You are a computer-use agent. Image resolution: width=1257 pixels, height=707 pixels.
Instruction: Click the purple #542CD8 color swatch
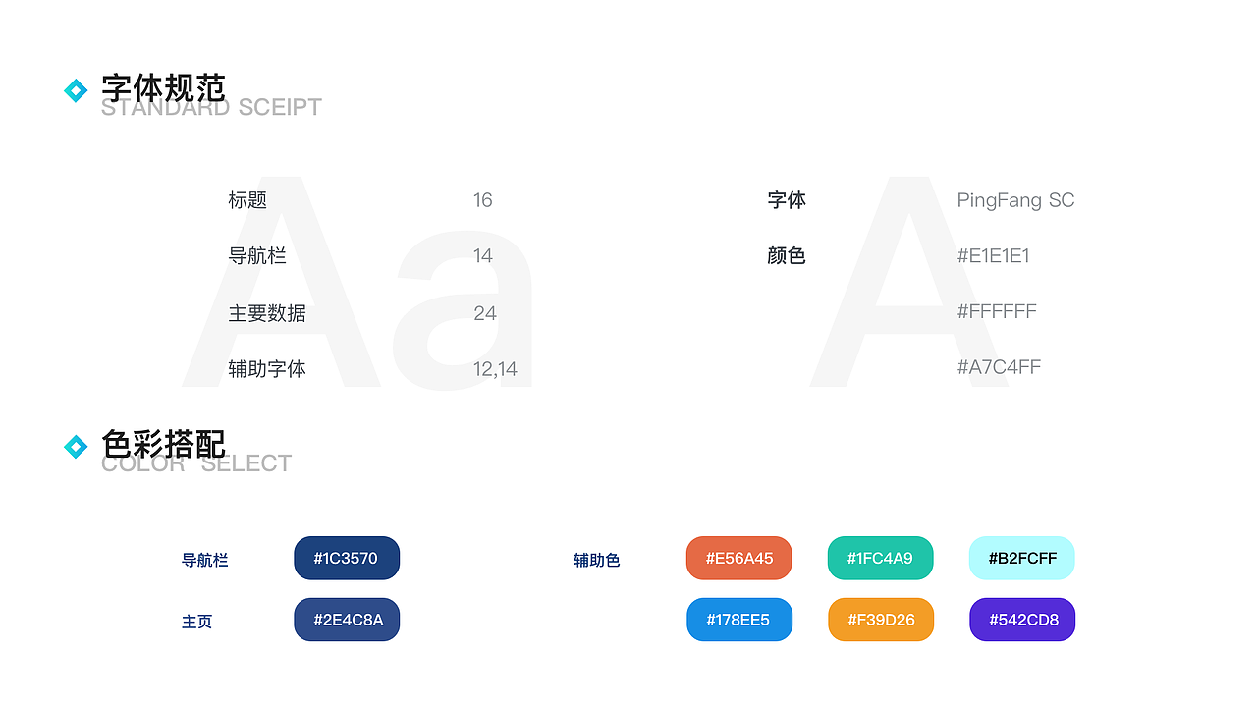click(1022, 620)
